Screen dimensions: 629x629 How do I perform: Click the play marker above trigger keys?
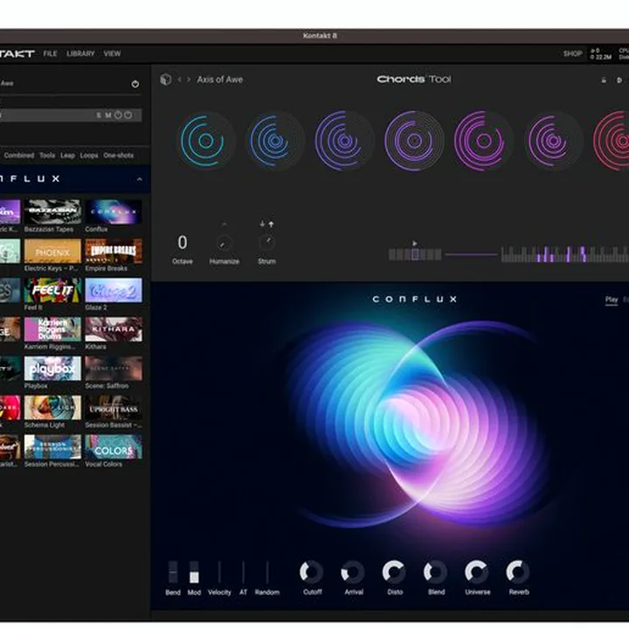(x=415, y=243)
